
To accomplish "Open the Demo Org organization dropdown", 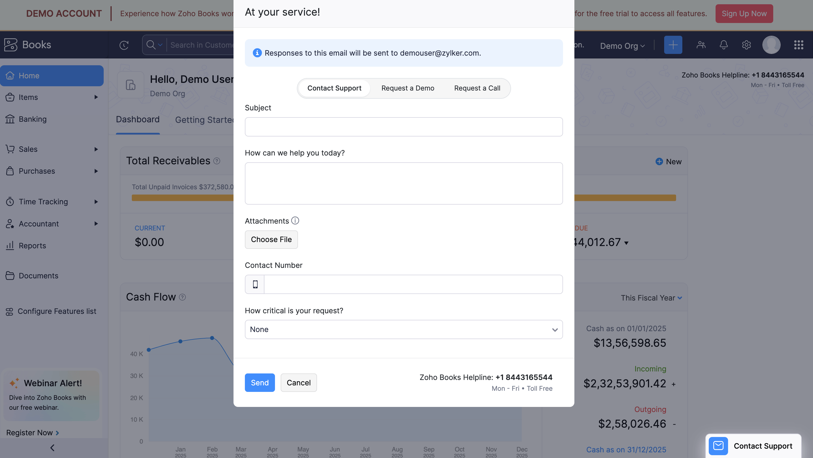I will pos(622,46).
